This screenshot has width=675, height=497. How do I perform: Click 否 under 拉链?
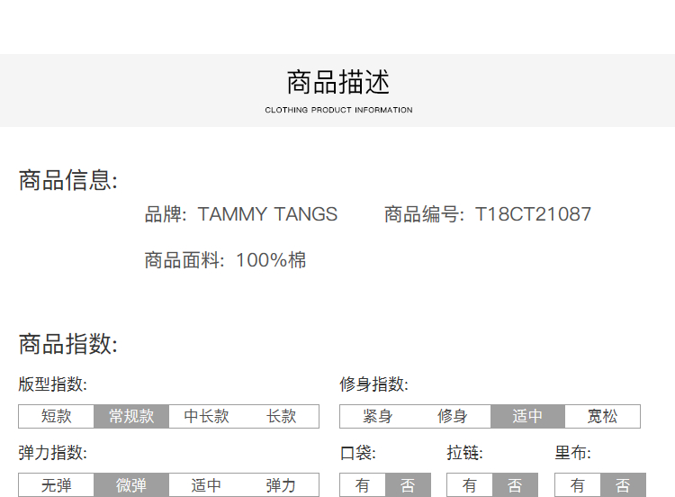[x=515, y=485]
